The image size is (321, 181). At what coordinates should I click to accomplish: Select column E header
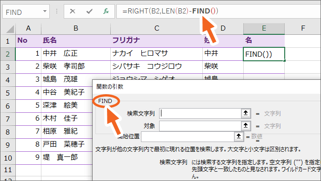tap(264, 28)
